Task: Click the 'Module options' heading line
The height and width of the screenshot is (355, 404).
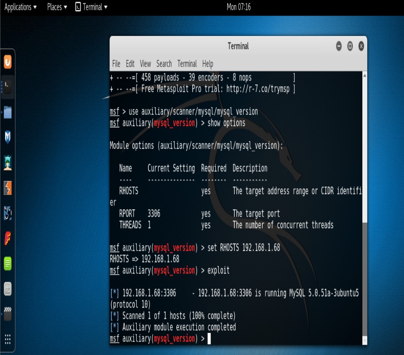Action: [196, 146]
